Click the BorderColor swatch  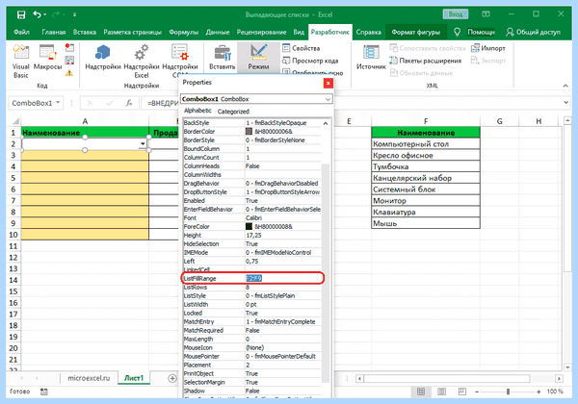(x=249, y=132)
